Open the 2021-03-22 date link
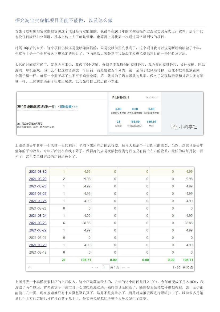 [x=38, y=230]
